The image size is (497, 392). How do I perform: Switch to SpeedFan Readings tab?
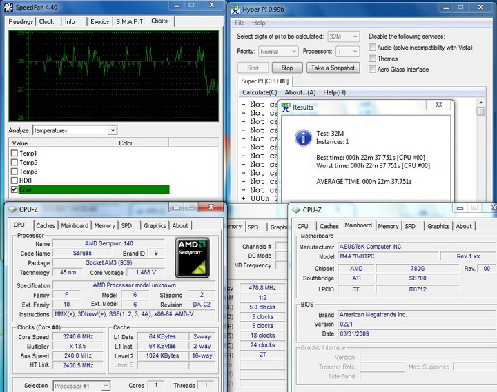tap(21, 22)
